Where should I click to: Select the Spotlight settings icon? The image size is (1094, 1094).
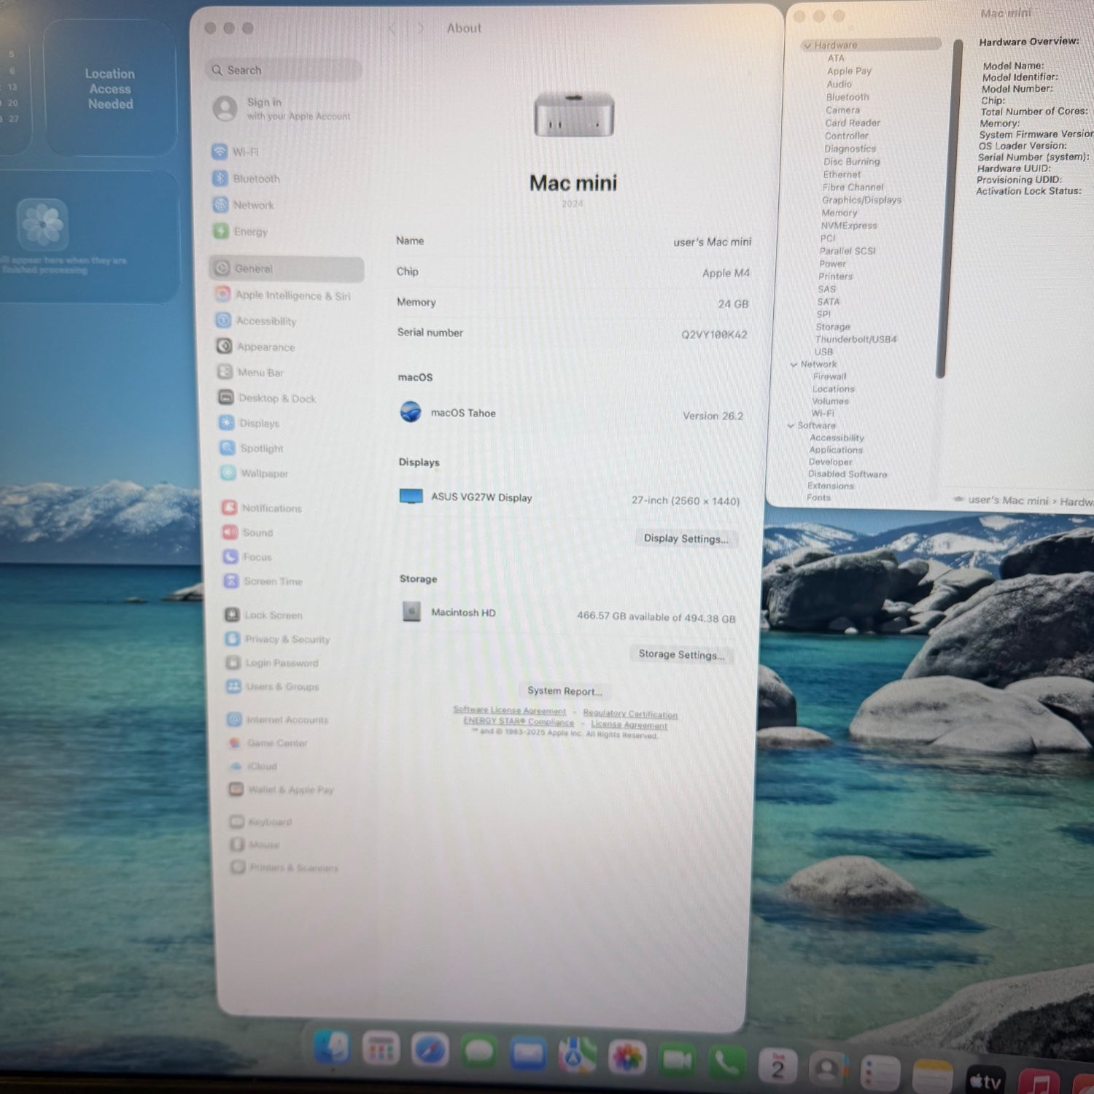(228, 448)
